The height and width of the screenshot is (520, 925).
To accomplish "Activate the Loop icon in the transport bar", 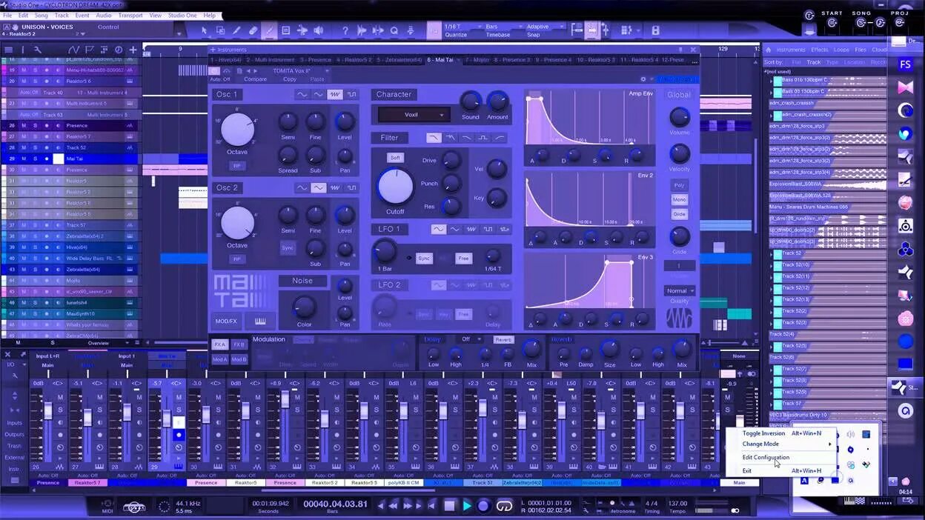I will point(503,504).
